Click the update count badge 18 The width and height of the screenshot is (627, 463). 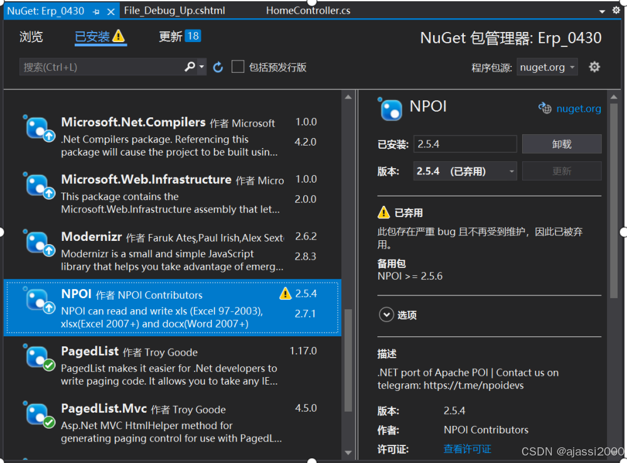pos(193,36)
